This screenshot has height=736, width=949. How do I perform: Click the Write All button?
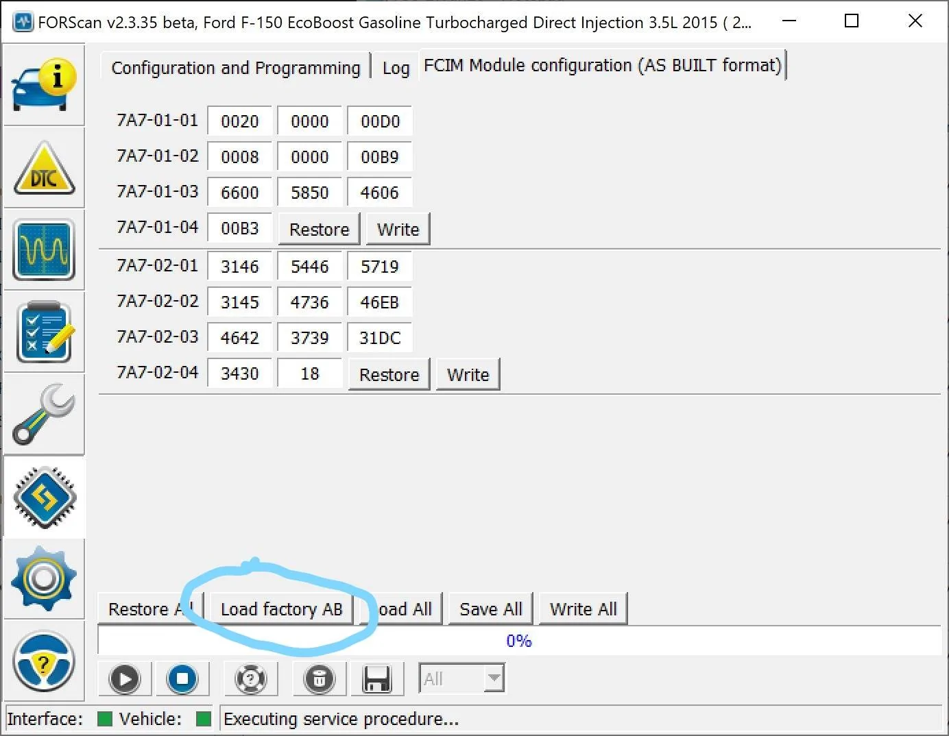coord(583,609)
